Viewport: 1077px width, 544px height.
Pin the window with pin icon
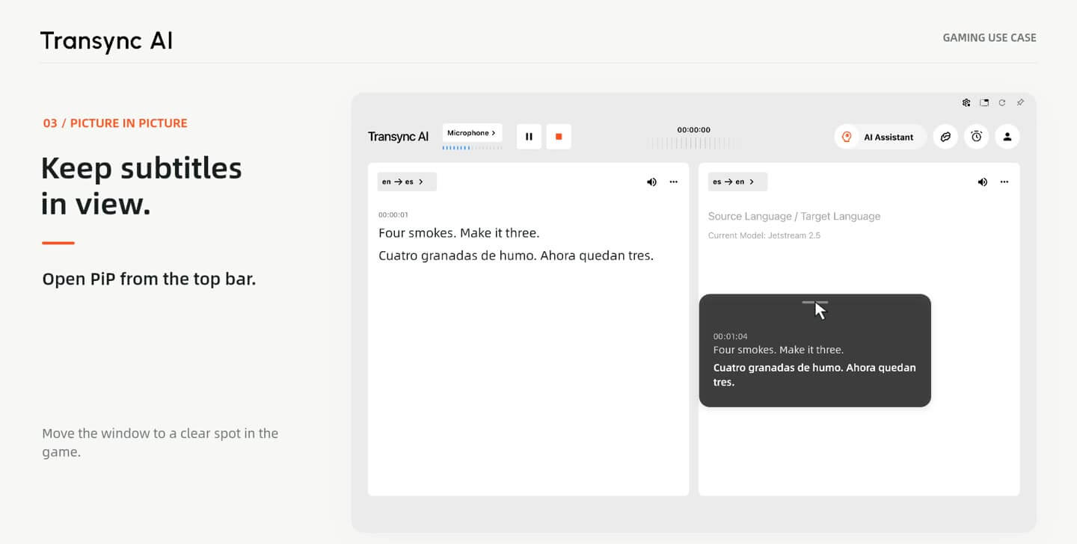[1021, 102]
